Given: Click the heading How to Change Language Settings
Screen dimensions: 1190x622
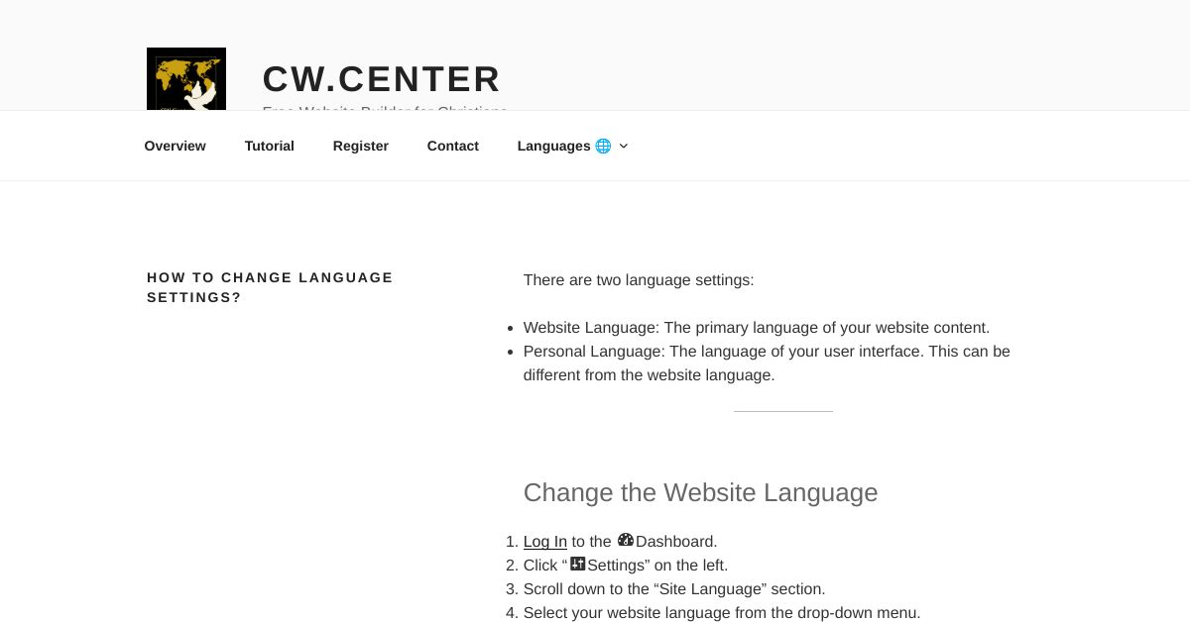Looking at the screenshot, I should [270, 287].
